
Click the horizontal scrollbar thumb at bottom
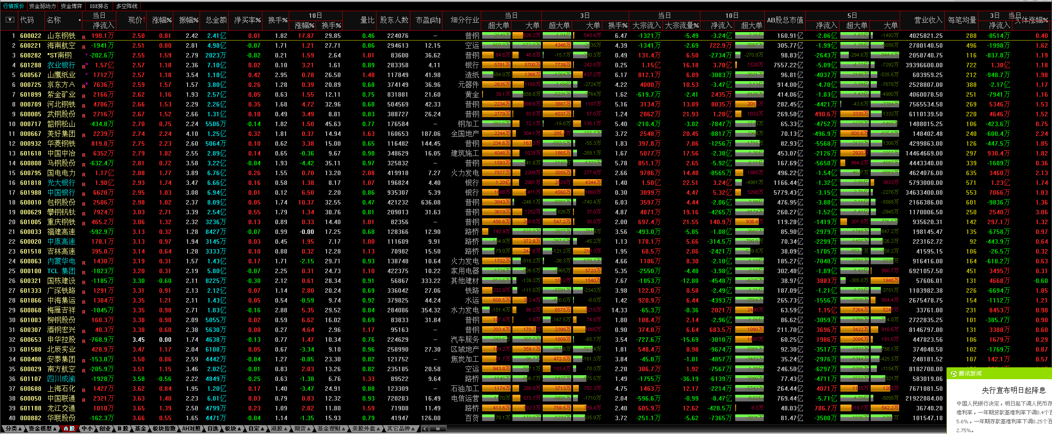click(438, 429)
